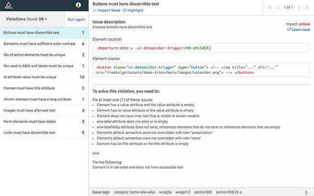Click the element source code box
Screen dimensions: 314x196
pyautogui.click(x=201, y=70)
